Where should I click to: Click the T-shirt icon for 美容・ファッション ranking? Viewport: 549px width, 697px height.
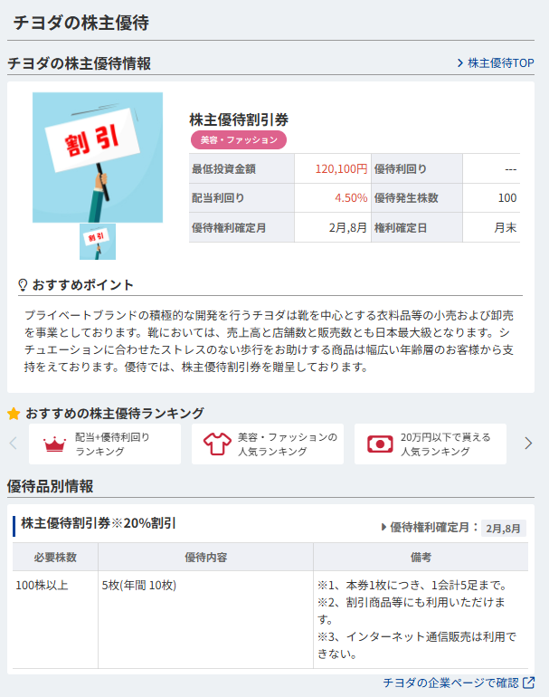[x=217, y=444]
